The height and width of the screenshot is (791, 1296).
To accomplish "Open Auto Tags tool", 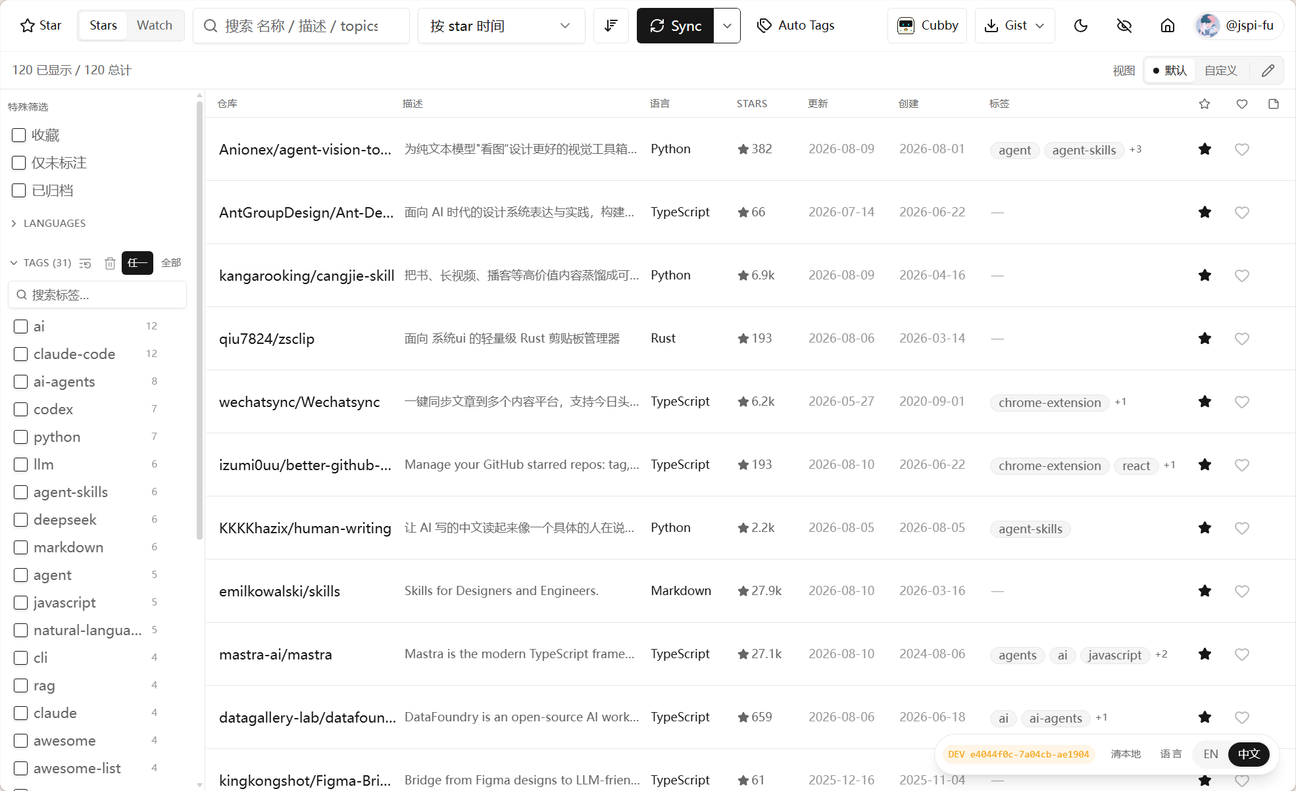I will click(x=795, y=26).
